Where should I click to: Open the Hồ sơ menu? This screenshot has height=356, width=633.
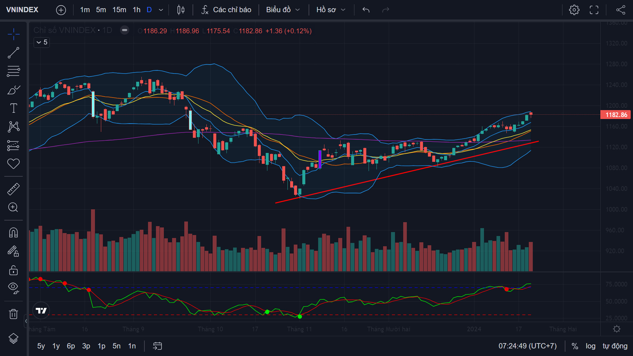point(331,10)
